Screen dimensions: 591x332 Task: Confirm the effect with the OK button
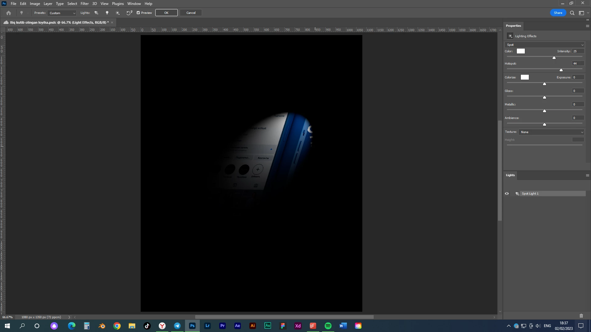166,13
